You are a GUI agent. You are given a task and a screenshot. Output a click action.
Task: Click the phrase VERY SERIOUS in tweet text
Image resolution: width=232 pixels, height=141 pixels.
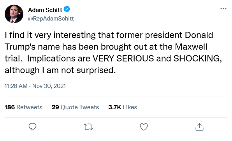pyautogui.click(x=123, y=58)
